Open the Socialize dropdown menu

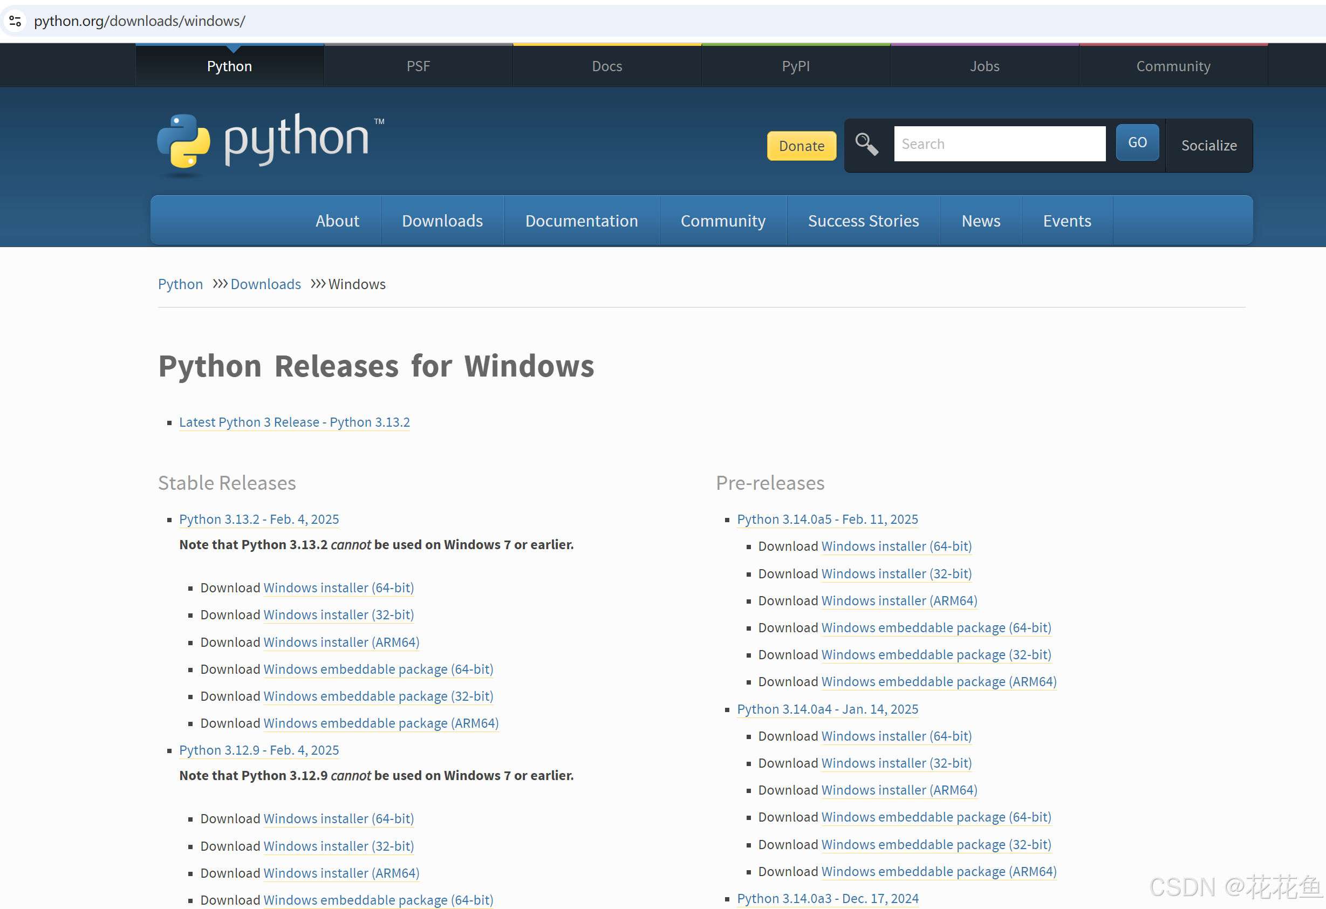[x=1208, y=146]
